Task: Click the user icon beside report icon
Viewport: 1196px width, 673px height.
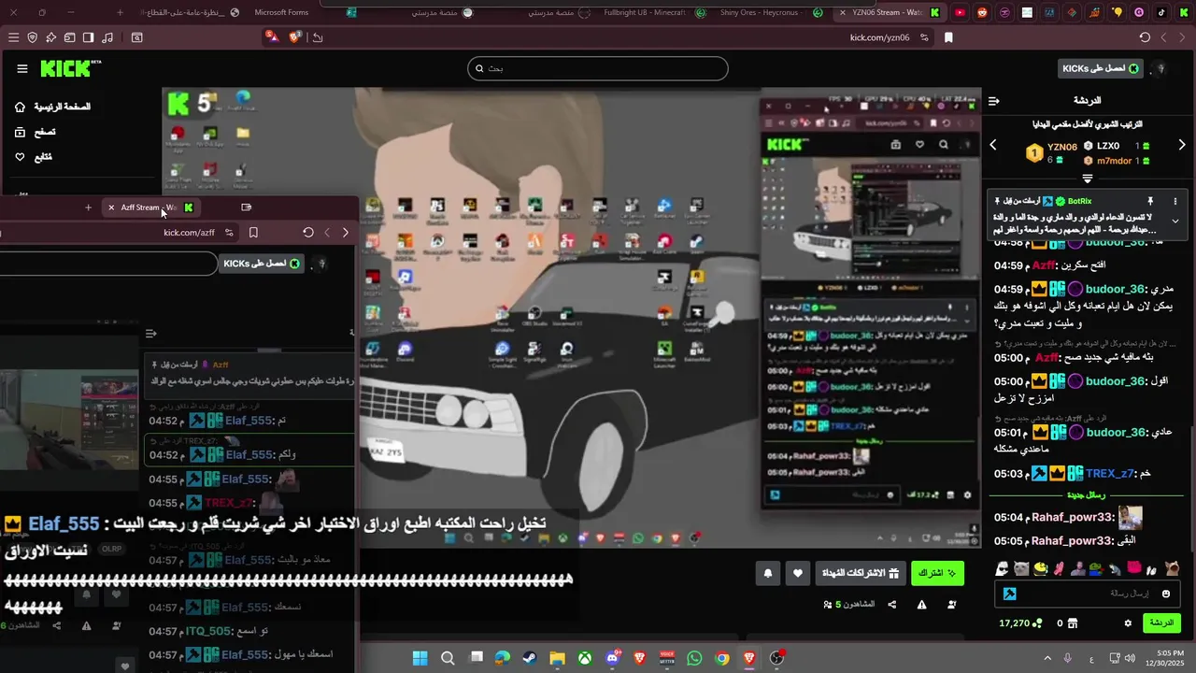Action: tap(952, 605)
